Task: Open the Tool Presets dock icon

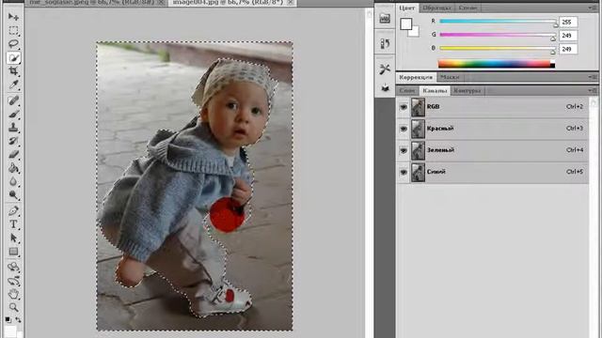Action: coord(385,69)
